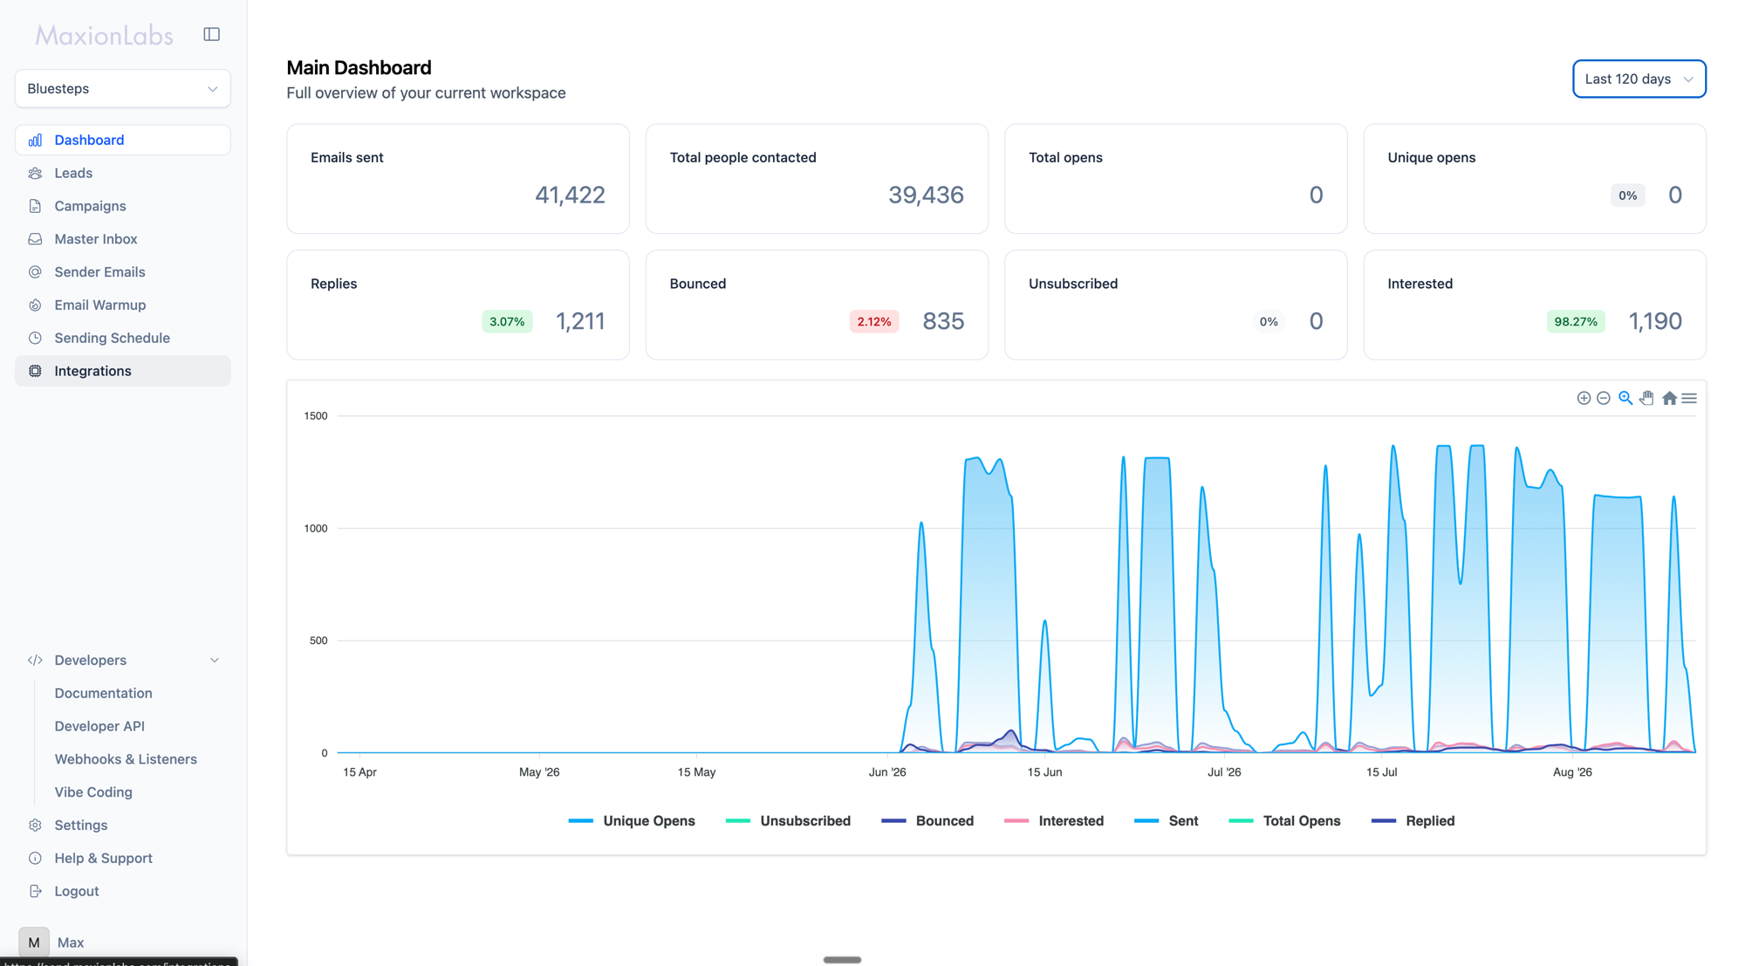The image size is (1745, 966).
Task: Click the Emails sent card value 41,422
Action: click(x=570, y=195)
